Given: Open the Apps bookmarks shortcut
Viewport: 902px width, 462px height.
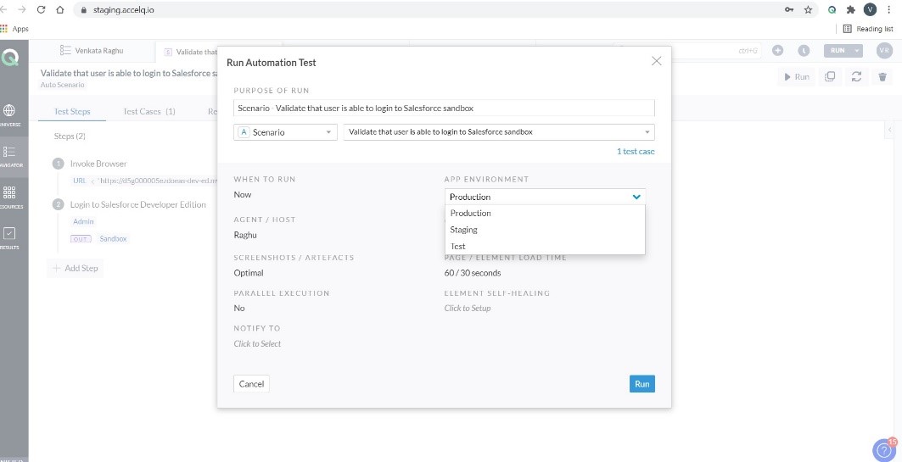Looking at the screenshot, I should pyautogui.click(x=14, y=29).
